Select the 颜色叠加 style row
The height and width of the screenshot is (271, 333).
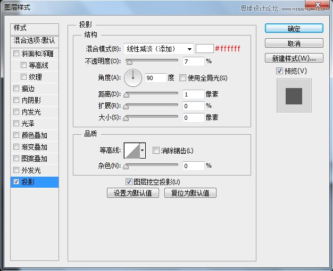[35, 135]
